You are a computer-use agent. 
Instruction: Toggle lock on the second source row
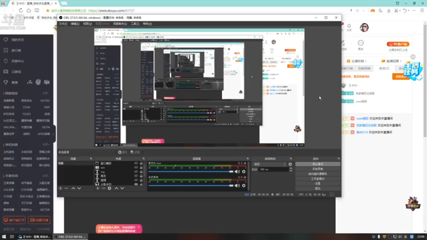(141, 167)
